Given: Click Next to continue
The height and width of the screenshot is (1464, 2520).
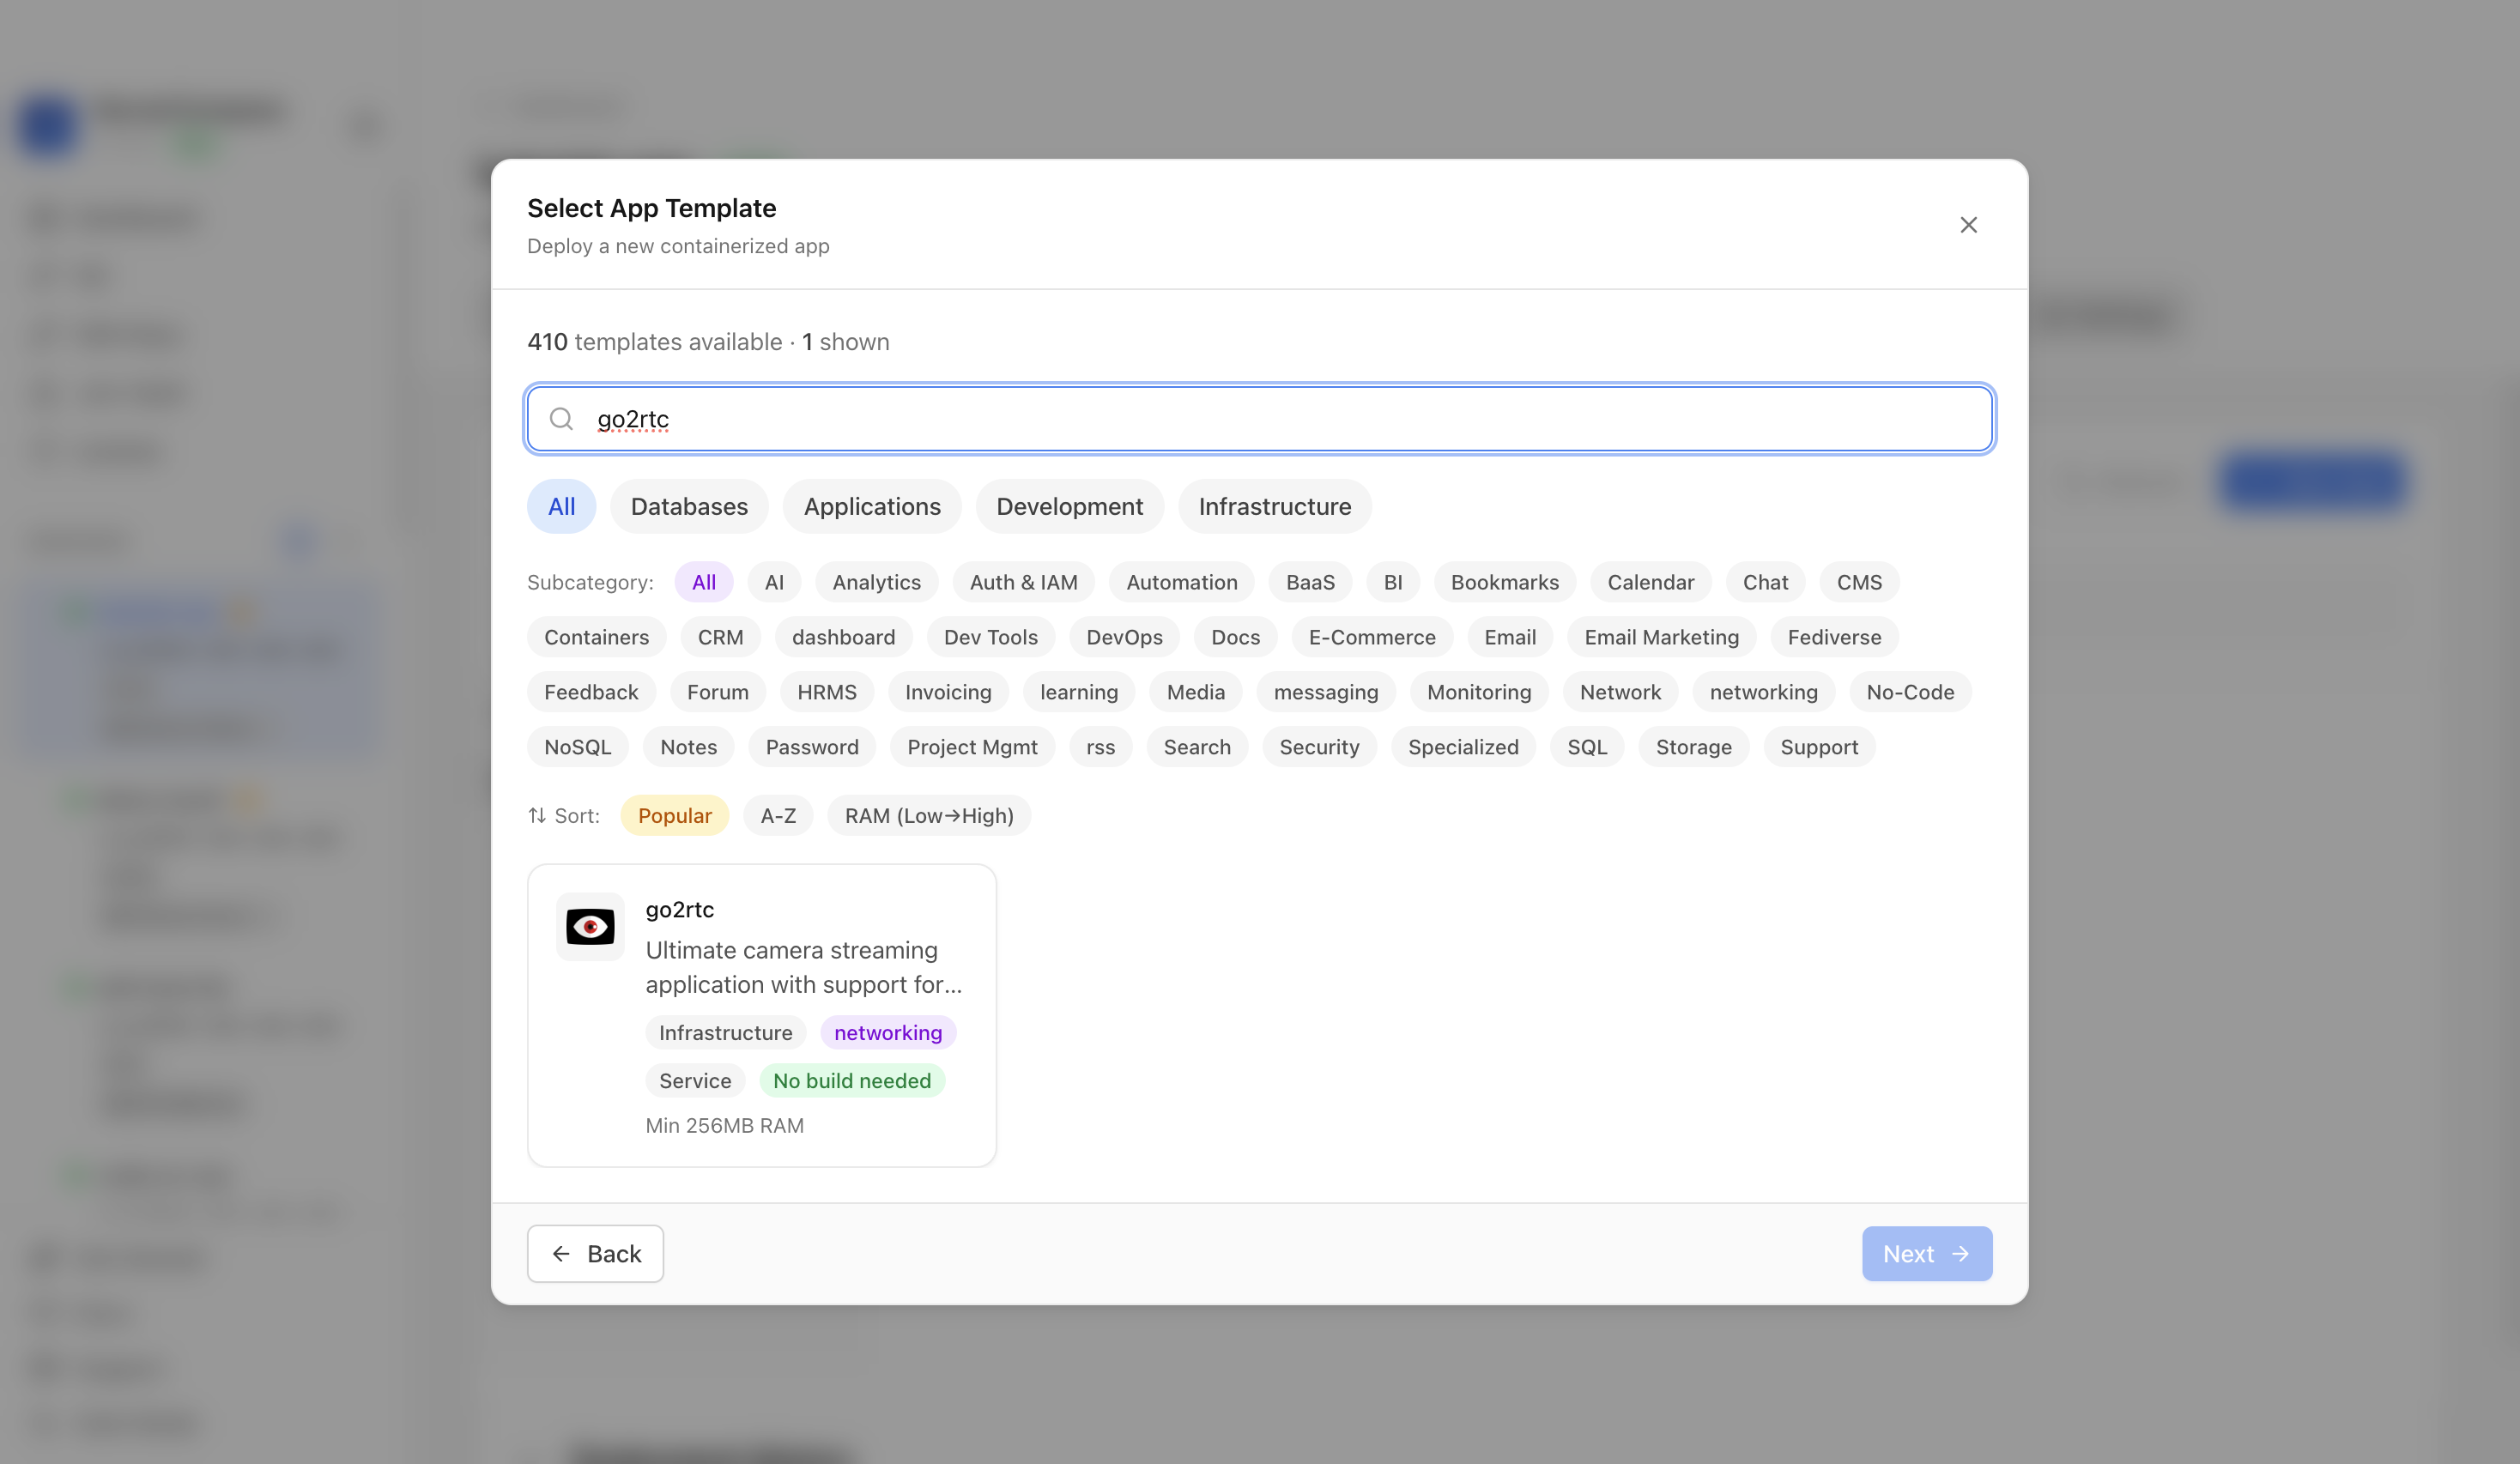Looking at the screenshot, I should (x=1926, y=1253).
